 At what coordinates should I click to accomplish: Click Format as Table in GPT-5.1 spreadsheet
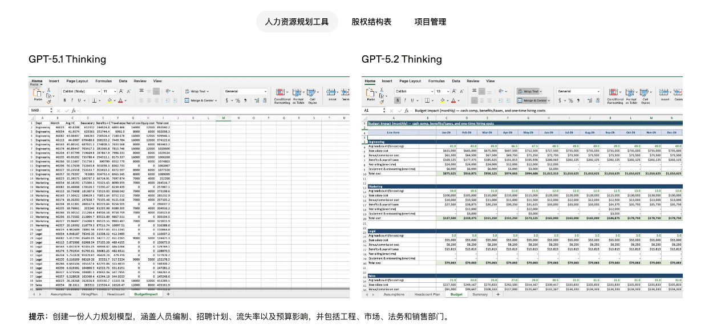click(298, 96)
